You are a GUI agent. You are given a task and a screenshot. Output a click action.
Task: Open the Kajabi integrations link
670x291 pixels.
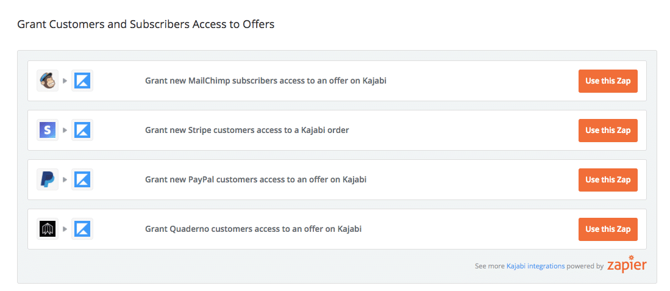[x=535, y=266]
